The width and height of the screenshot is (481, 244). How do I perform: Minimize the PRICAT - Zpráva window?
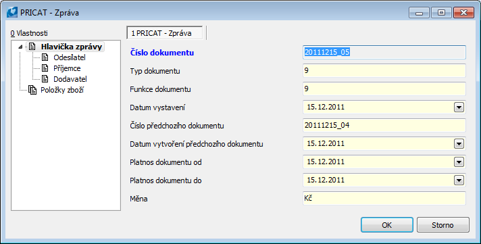pos(419,13)
